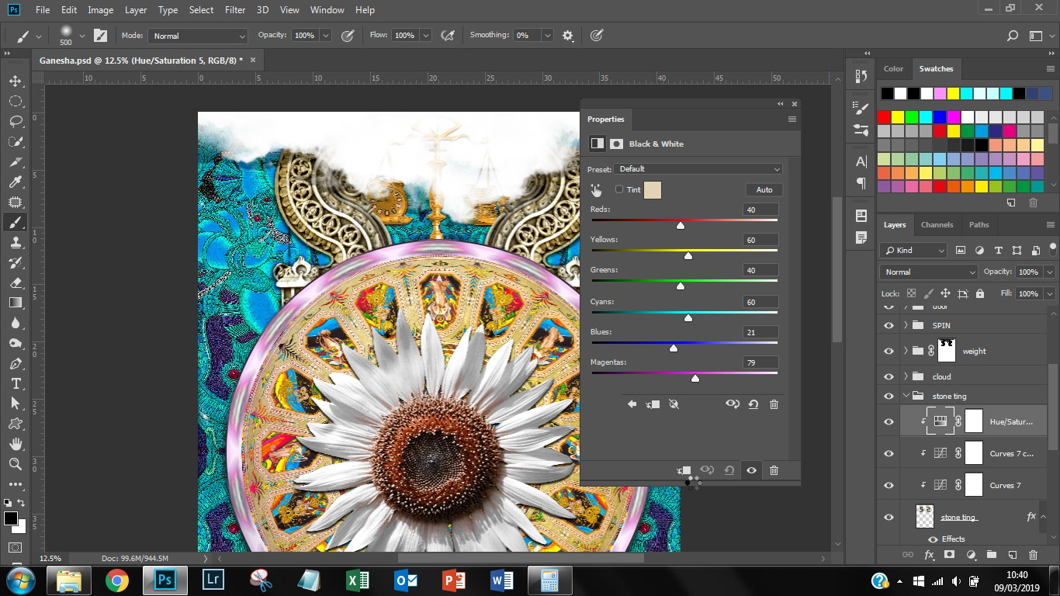The height and width of the screenshot is (596, 1060).
Task: Enable the Tint checkbox
Action: (619, 189)
